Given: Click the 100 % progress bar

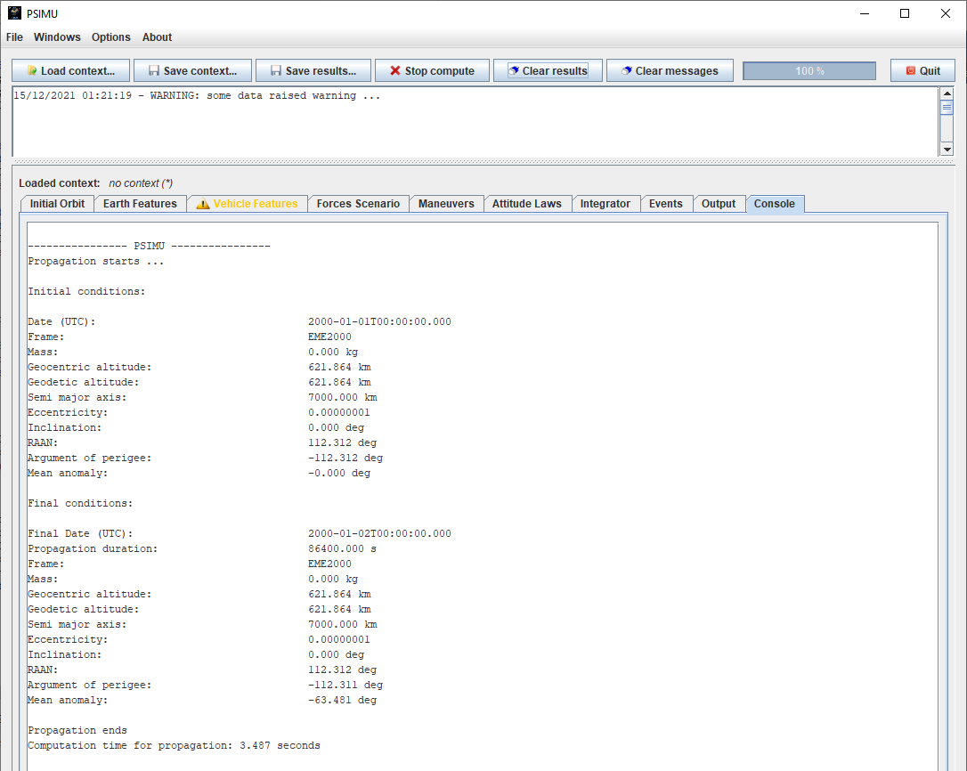Looking at the screenshot, I should coord(809,71).
